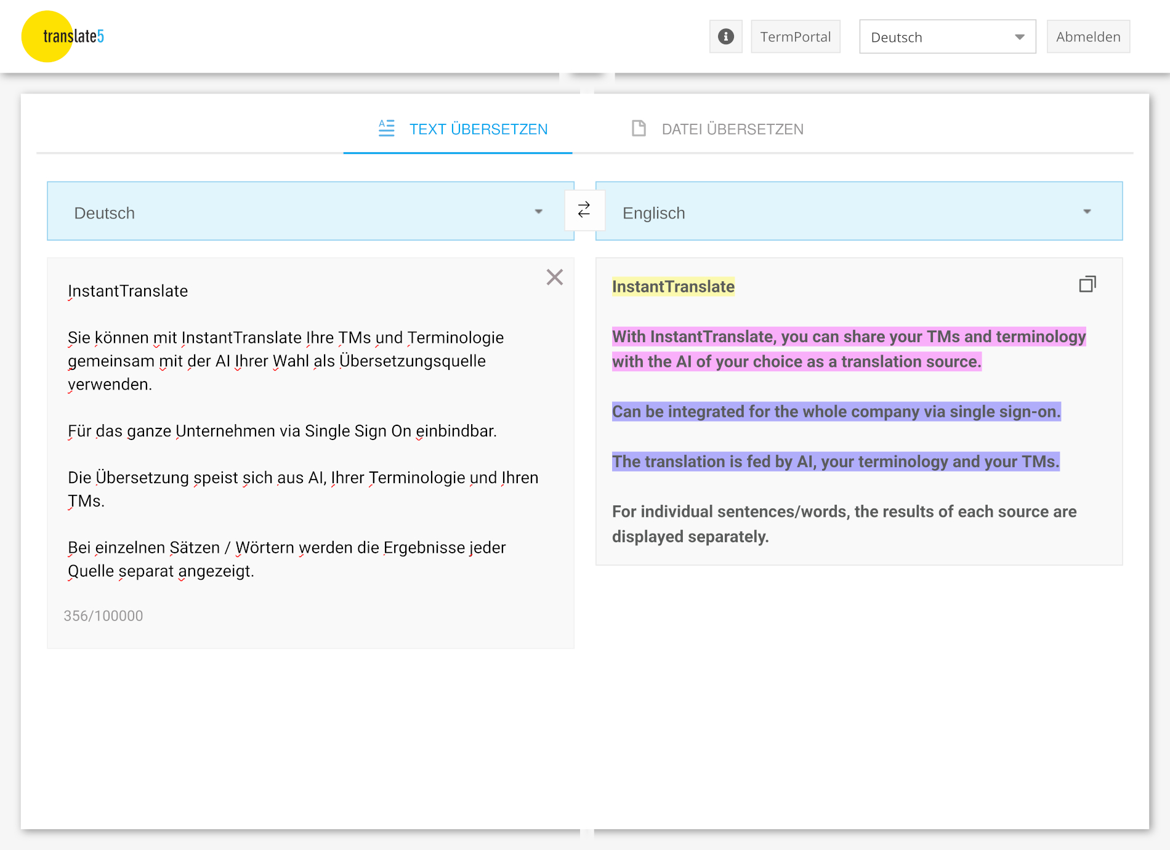Open the TermPortal
1170x850 pixels.
[x=796, y=36]
